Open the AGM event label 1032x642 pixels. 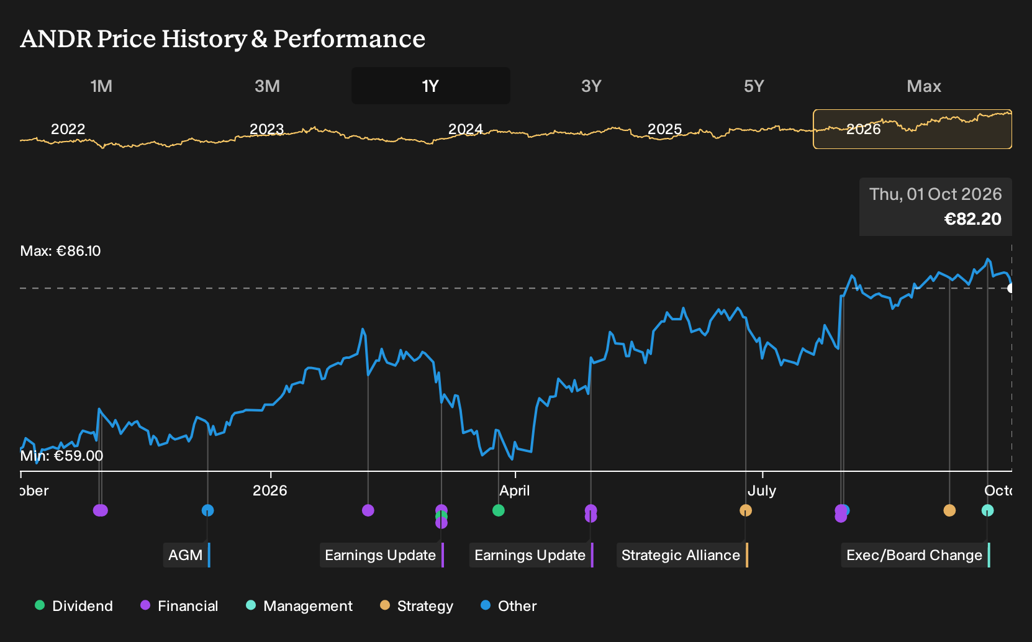186,555
